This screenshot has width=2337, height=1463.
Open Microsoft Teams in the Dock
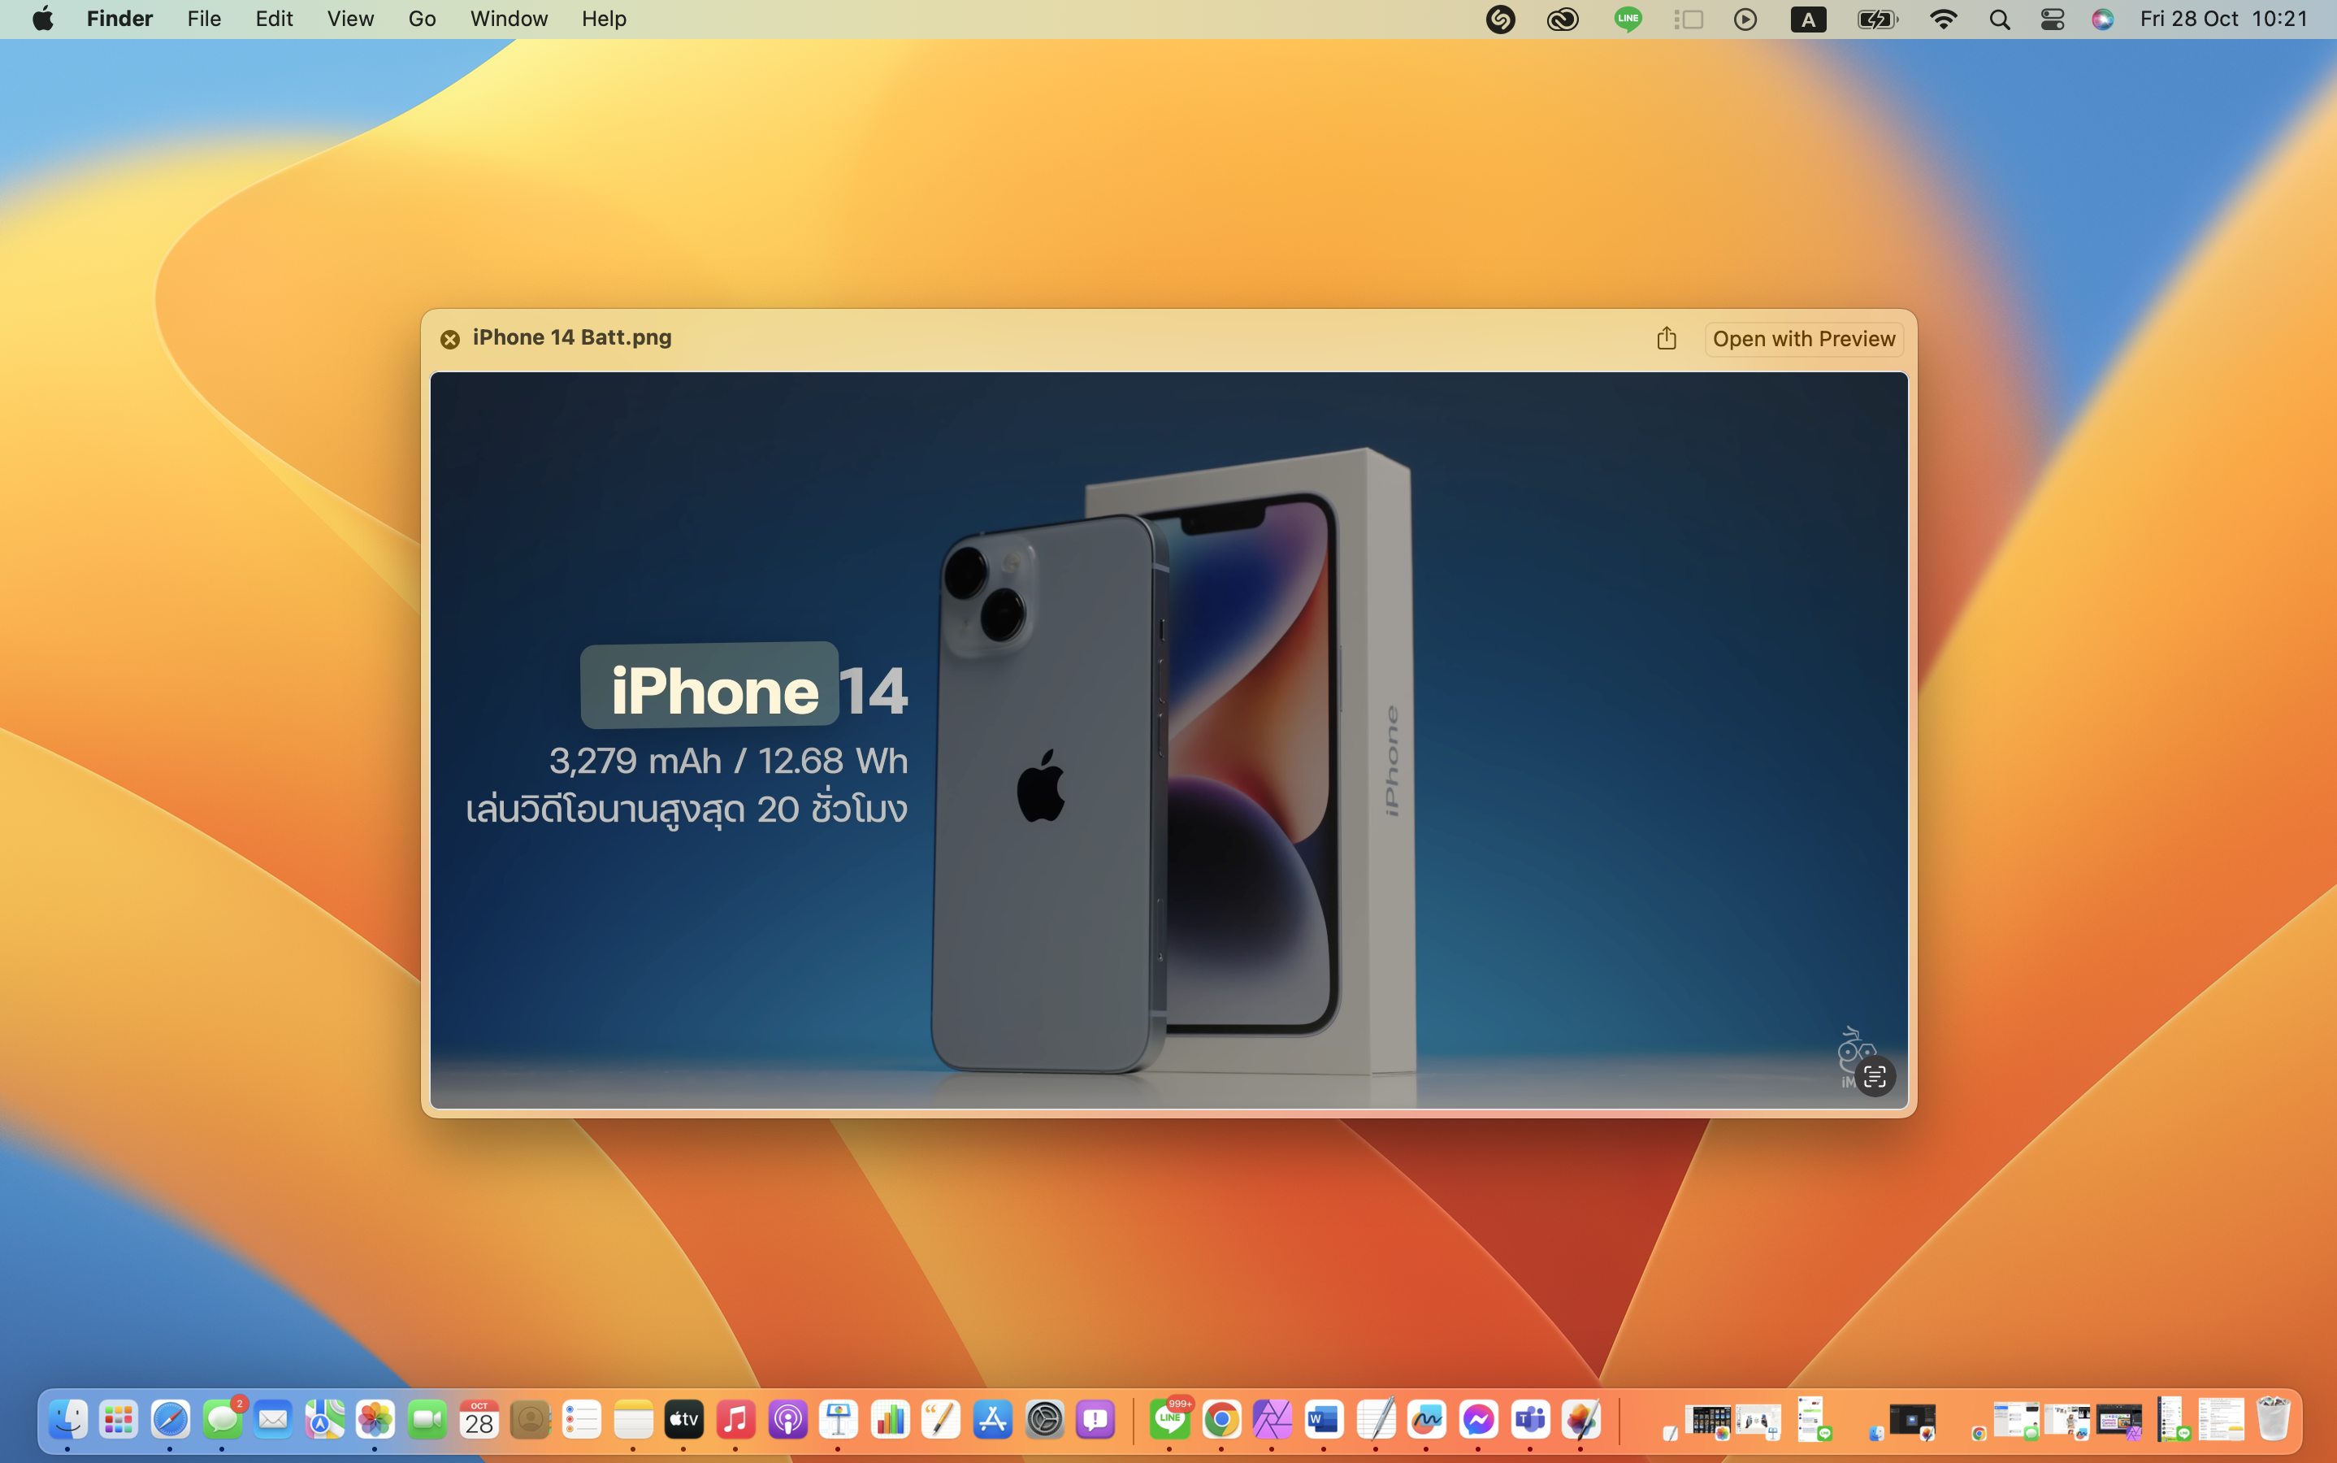1529,1419
